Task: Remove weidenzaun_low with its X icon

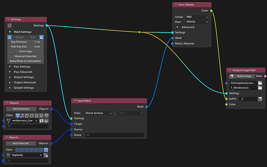Action: (36, 121)
